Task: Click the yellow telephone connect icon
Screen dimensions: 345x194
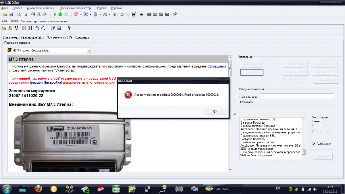Action: pos(4,28)
